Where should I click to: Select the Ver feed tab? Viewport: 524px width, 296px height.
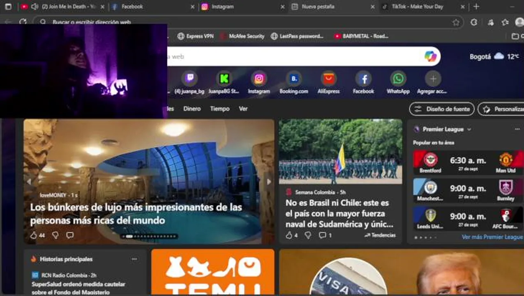(x=243, y=109)
